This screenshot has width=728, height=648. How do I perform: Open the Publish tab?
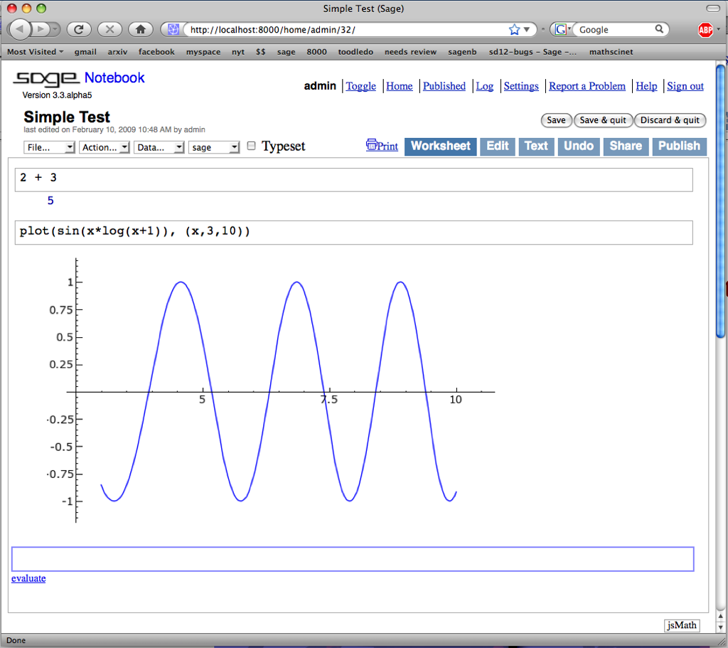click(x=679, y=147)
